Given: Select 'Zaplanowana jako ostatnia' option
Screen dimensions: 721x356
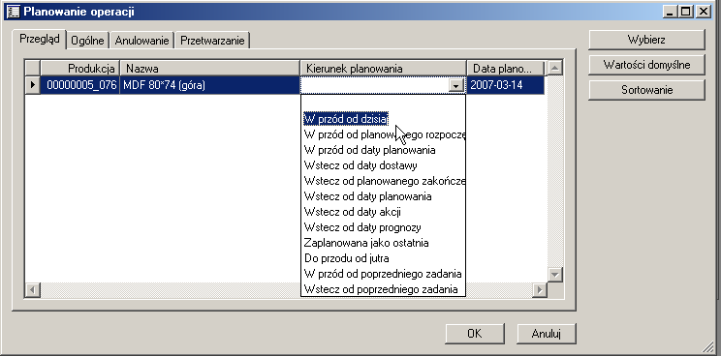Looking at the screenshot, I should click(x=383, y=243).
